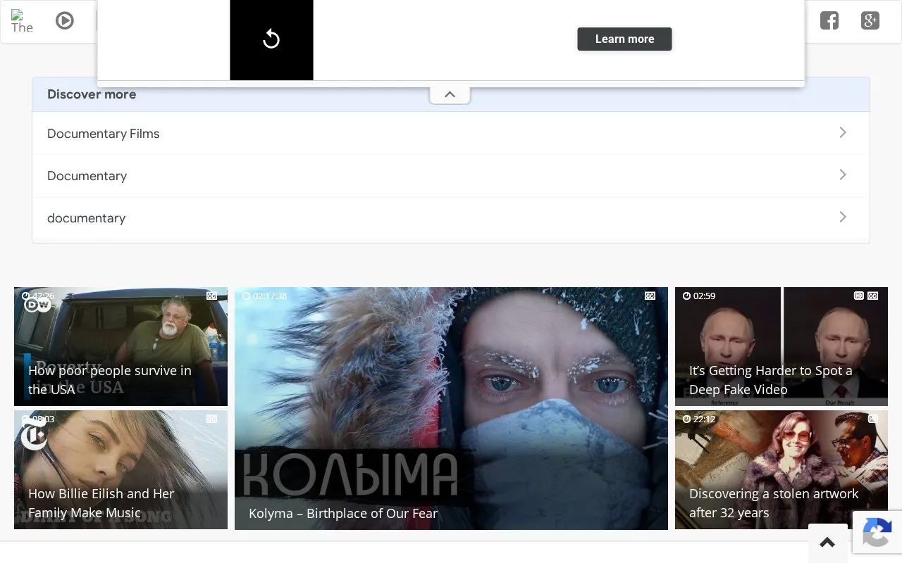The width and height of the screenshot is (902, 563).
Task: Click the 02:17:38 duration label
Action: (x=270, y=296)
